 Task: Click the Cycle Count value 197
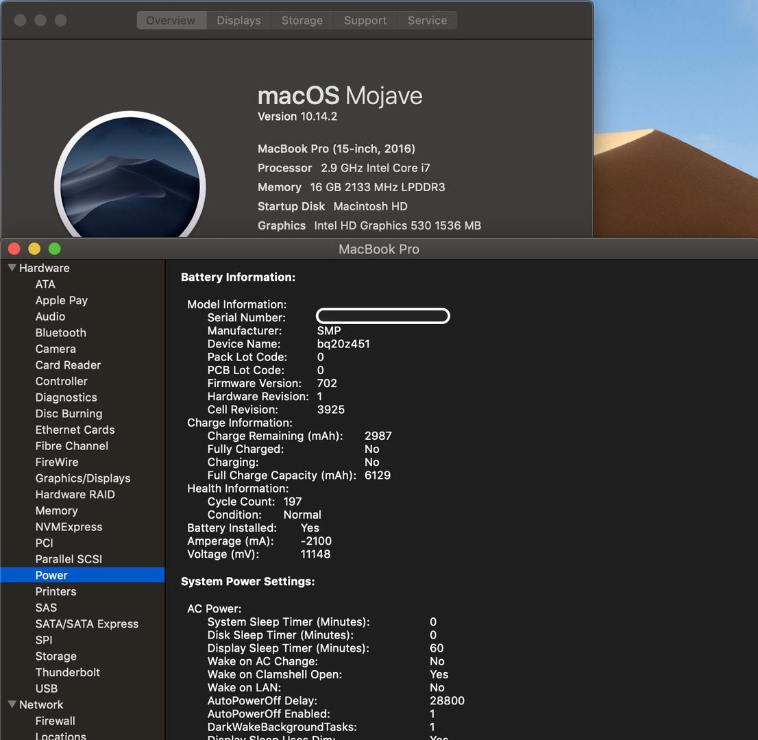293,502
